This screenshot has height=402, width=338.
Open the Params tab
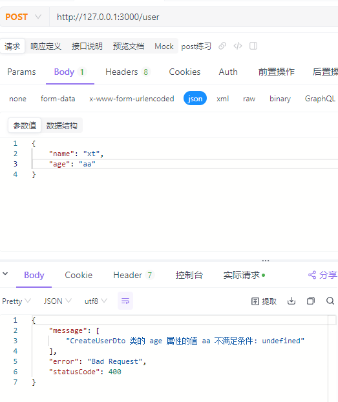pos(21,72)
